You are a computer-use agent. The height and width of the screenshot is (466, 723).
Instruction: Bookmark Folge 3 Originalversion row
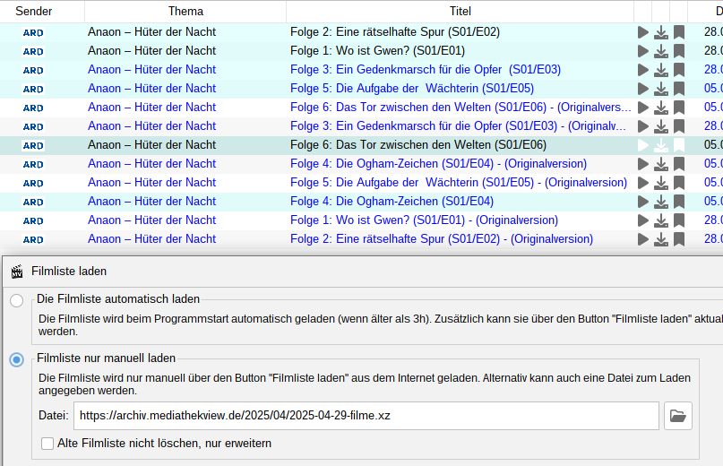pos(679,126)
